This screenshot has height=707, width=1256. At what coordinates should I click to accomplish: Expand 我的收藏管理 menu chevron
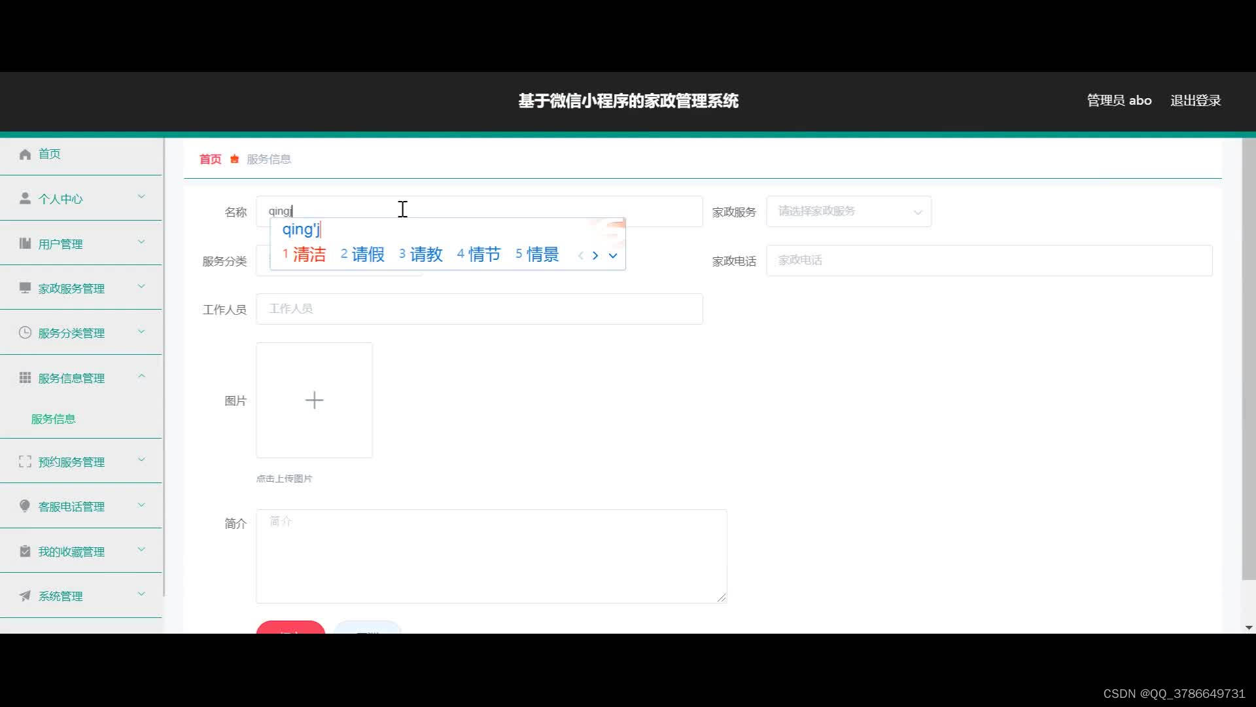[141, 550]
